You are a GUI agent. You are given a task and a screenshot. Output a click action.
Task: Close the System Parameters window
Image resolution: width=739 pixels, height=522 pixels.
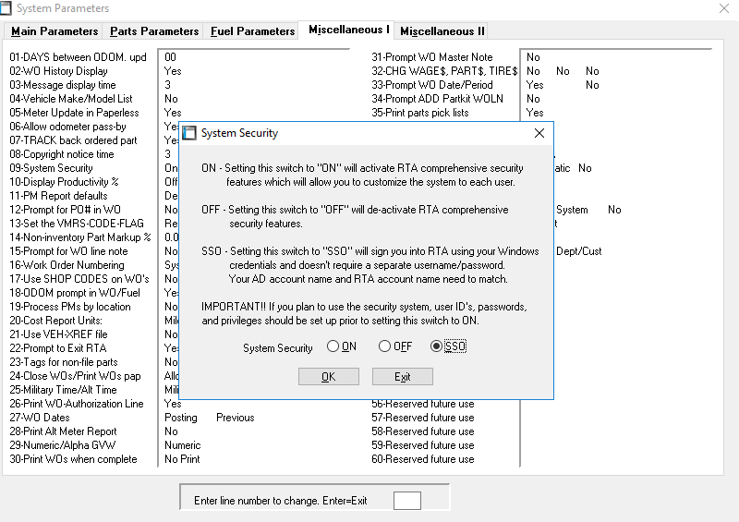point(723,8)
